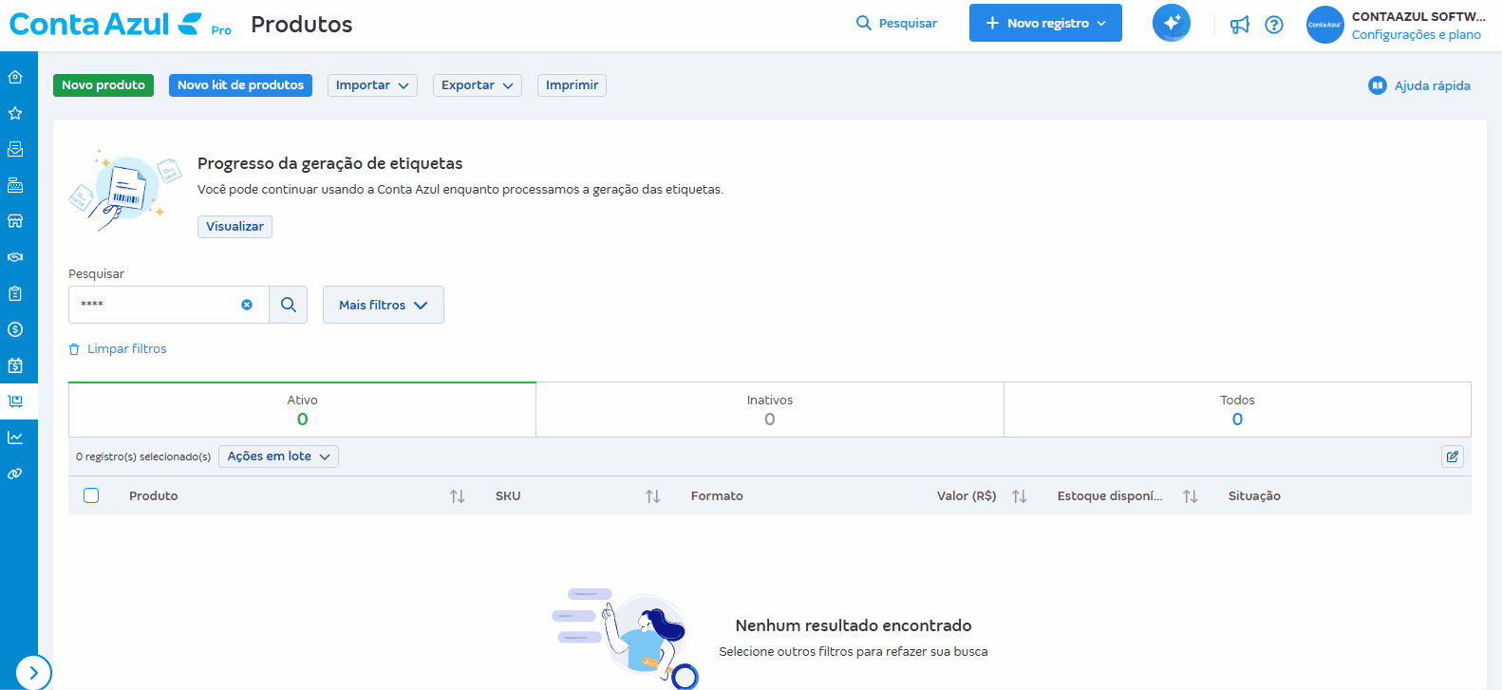
Task: Click the SKU column header text
Action: tap(508, 496)
